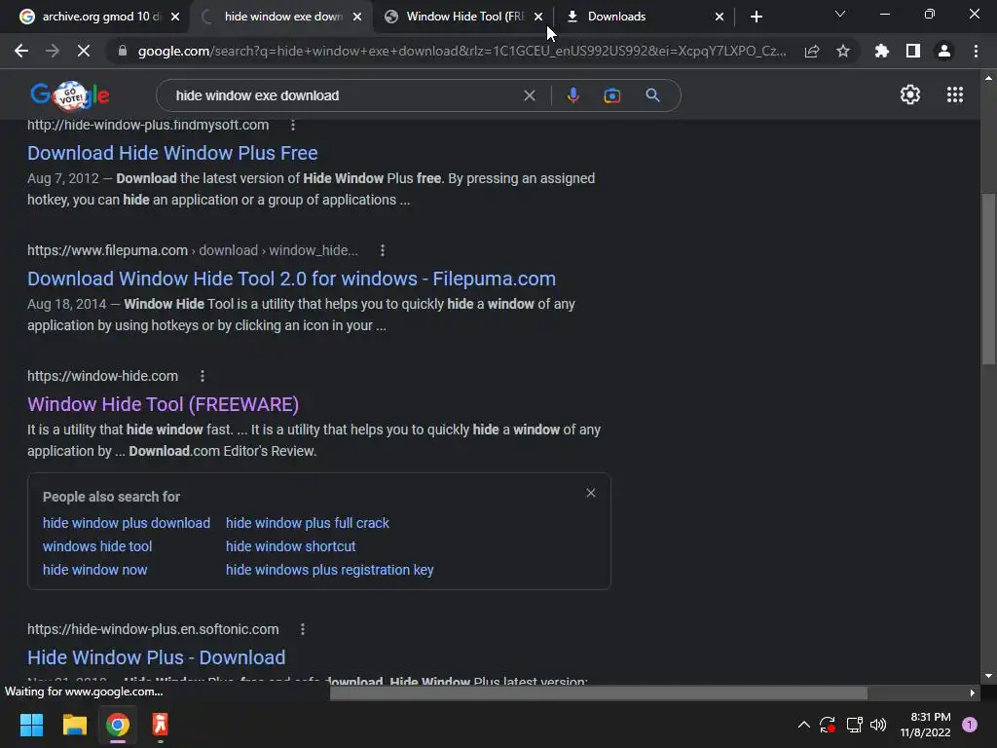Open the Extensions puzzle icon
997x748 pixels.
tap(882, 51)
